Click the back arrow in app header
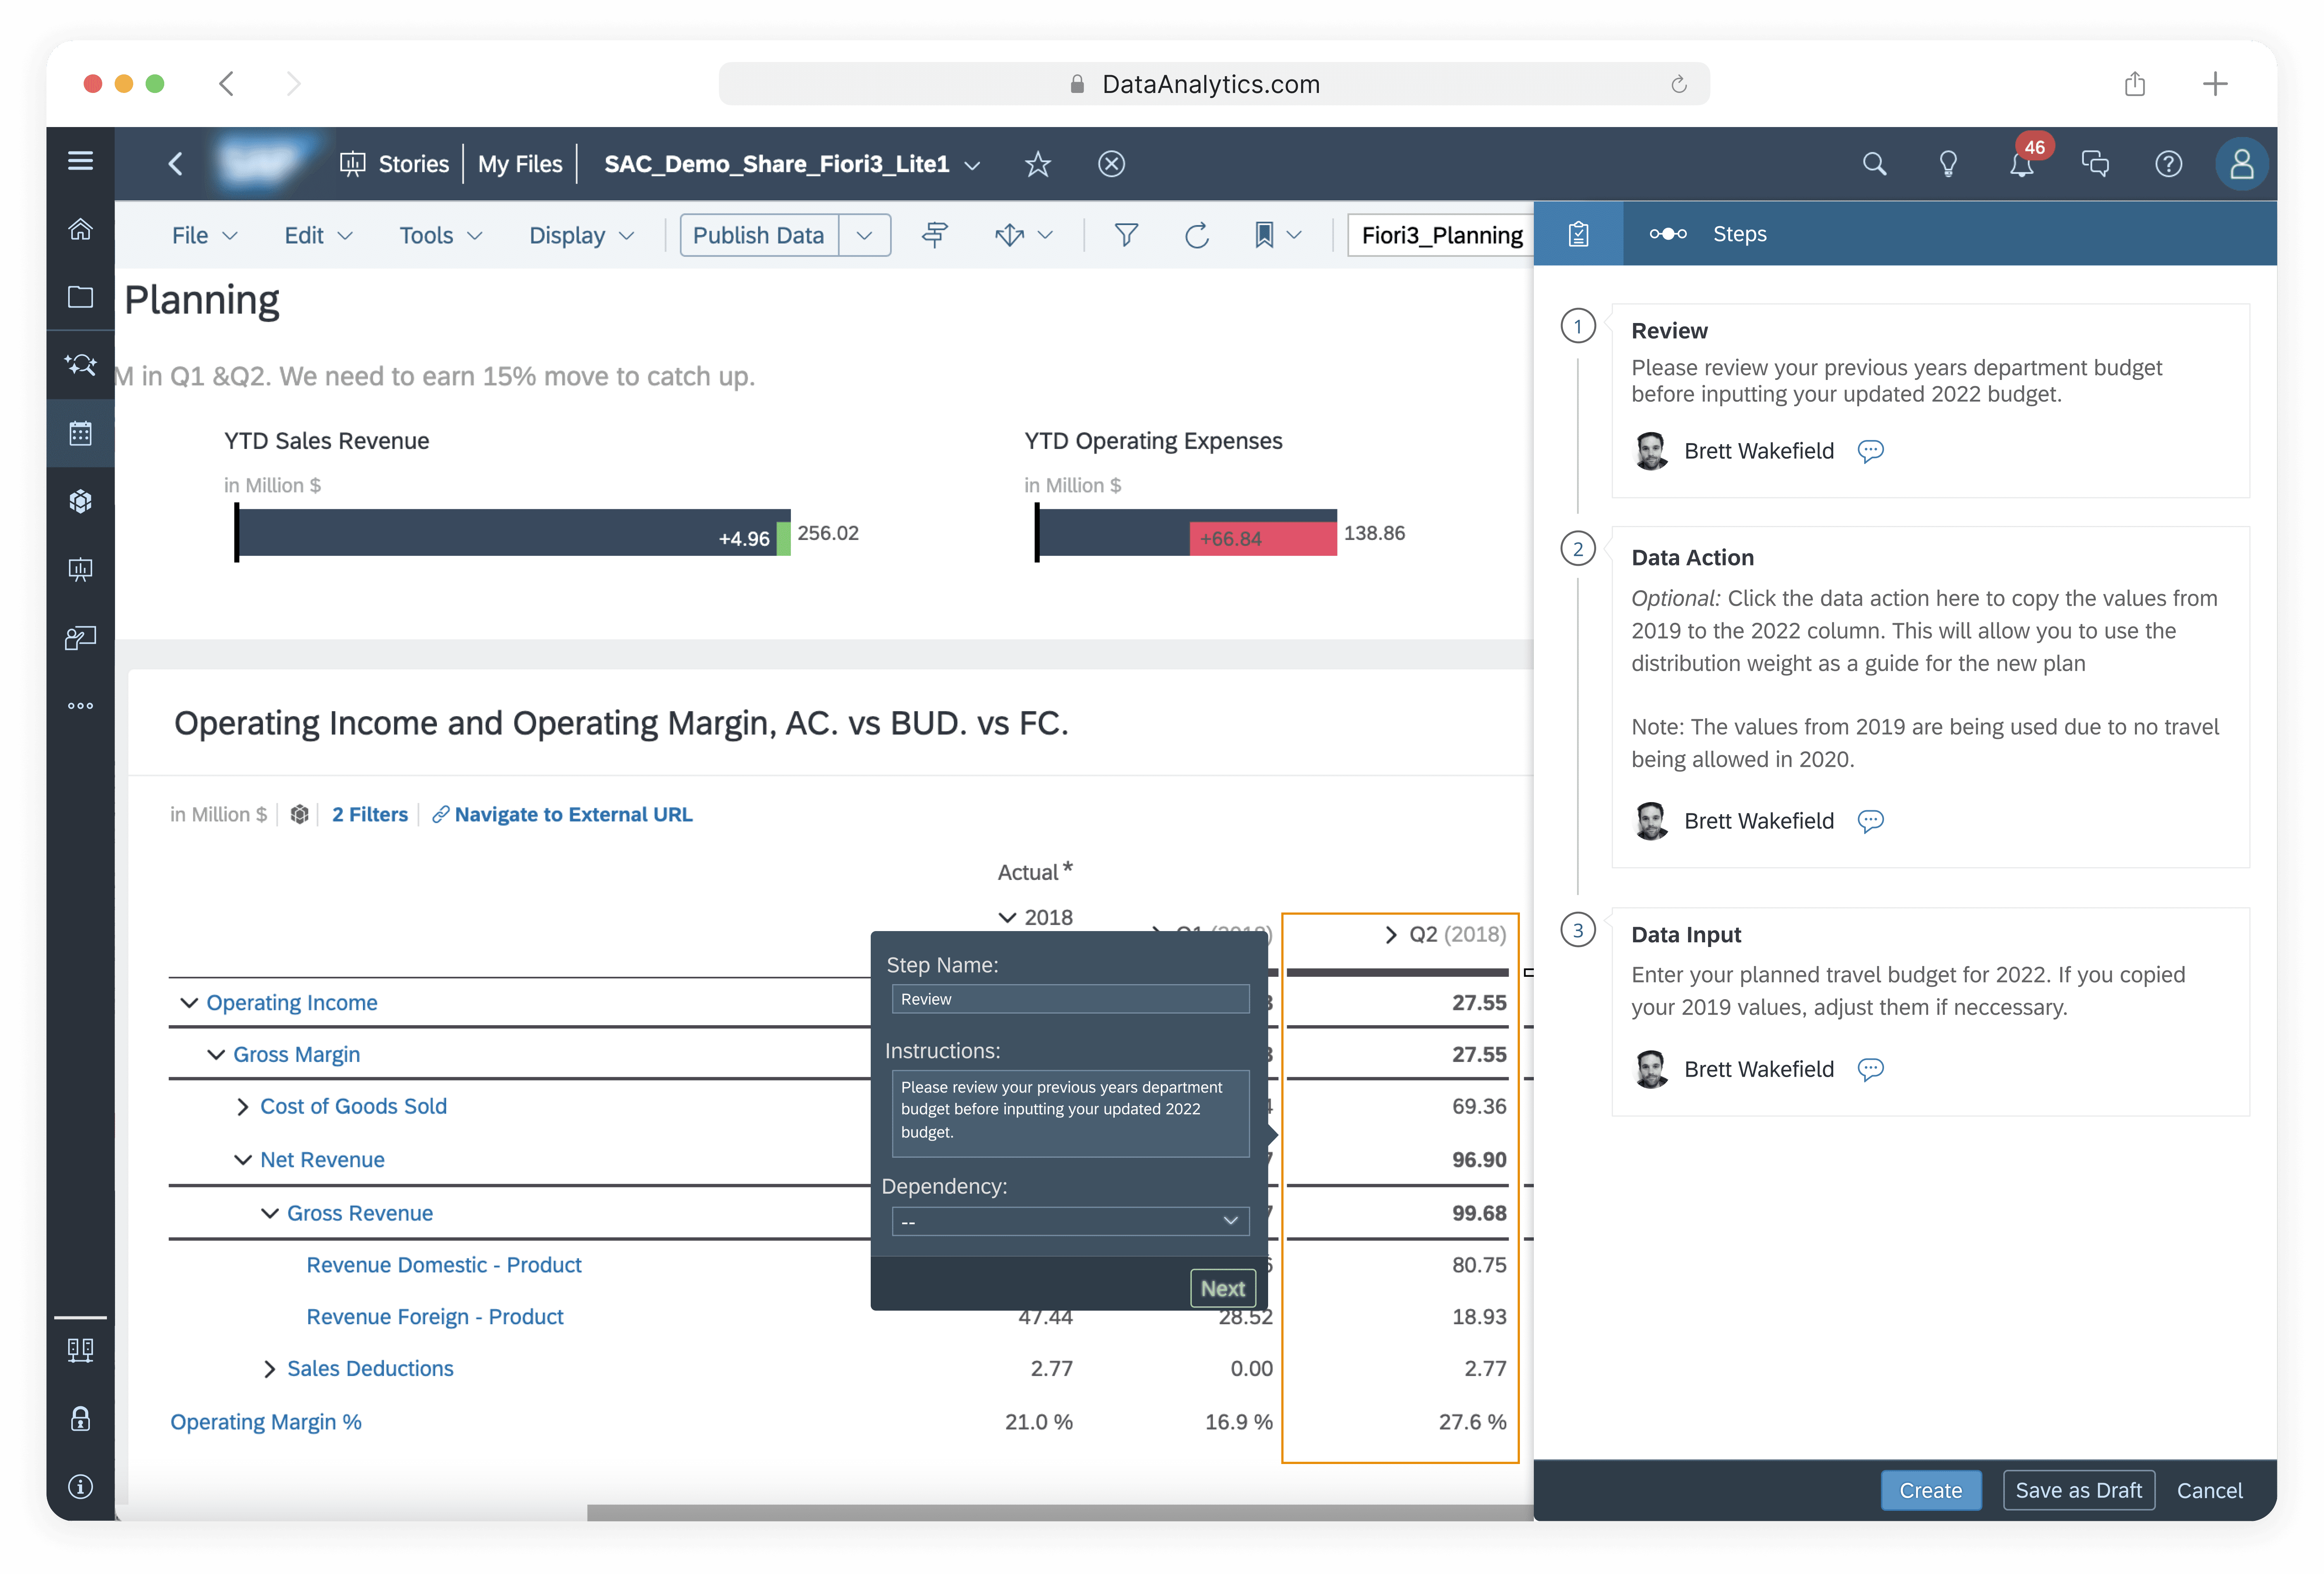 (x=176, y=164)
